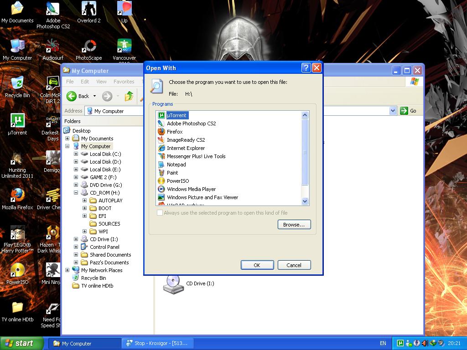Click the Forward navigation arrow
This screenshot has width=467, height=350.
click(107, 96)
